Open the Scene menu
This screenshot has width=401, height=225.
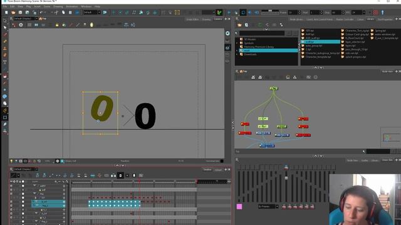47,6
